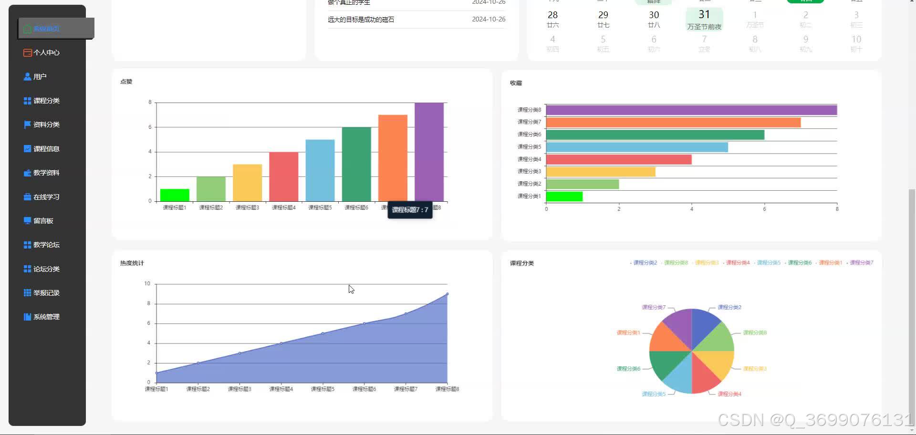Toggle the 课程分类5 pie legend entry
This screenshot has width=916, height=435.
tap(768, 263)
